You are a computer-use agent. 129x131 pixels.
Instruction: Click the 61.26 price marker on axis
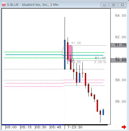coord(118,45)
